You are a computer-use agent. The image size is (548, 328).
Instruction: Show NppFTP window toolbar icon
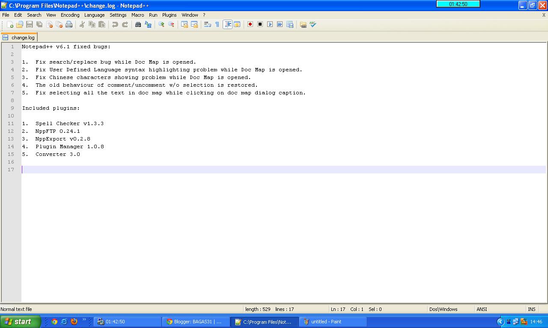pos(303,24)
